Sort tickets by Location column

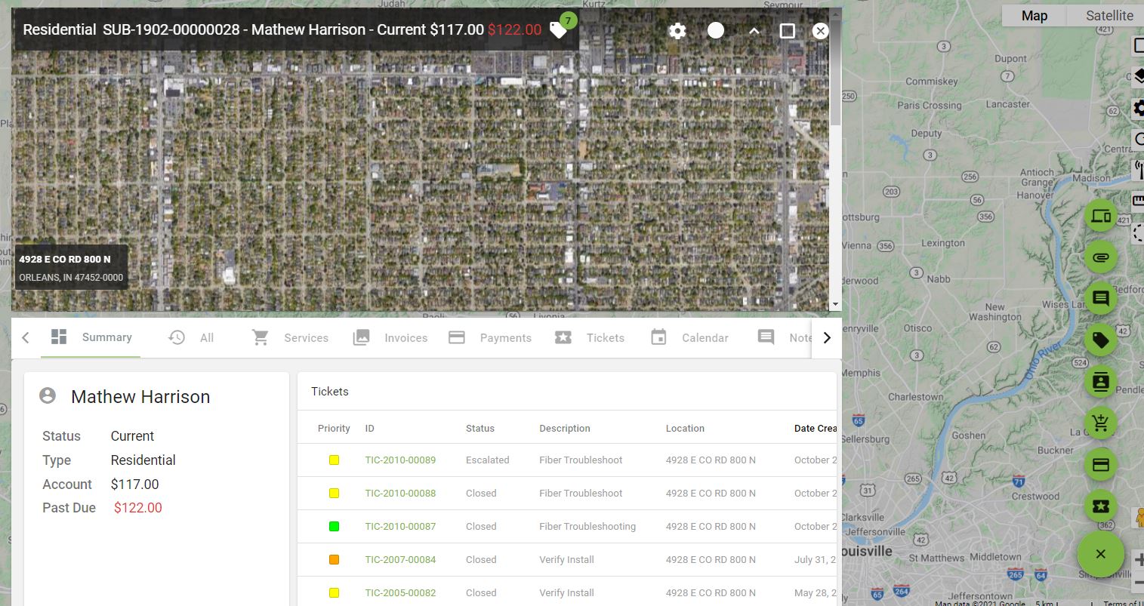[x=685, y=428]
